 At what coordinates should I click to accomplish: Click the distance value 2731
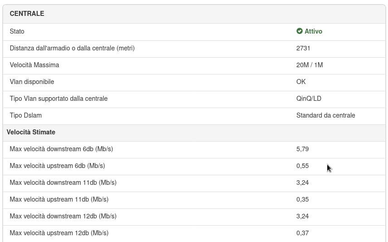303,48
